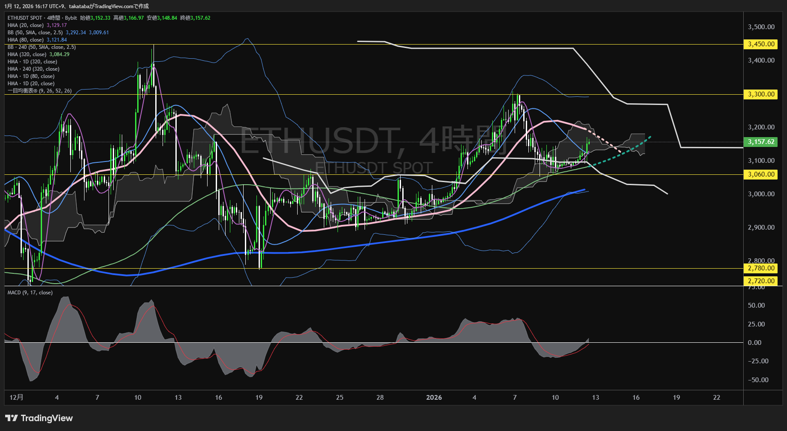Screen dimensions: 787x431
Task: Click the 3,450.00 yellow price label
Action: 761,44
